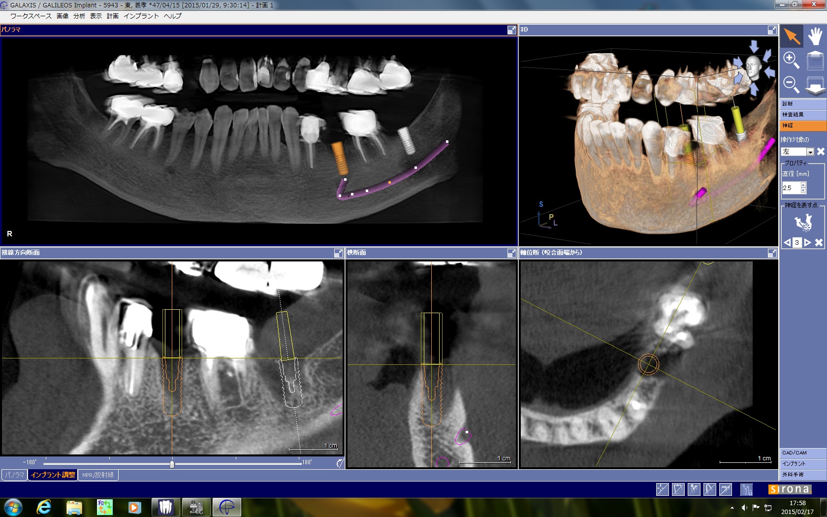Viewport: 827px width, 517px height.
Task: Toggle crosshair visibility in bottom toolbar
Action: [662, 489]
